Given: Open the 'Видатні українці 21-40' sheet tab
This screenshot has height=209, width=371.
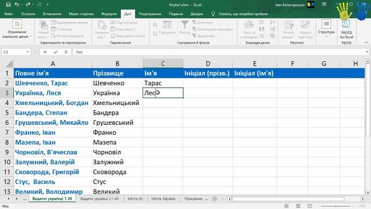Looking at the screenshot, I should [99, 199].
